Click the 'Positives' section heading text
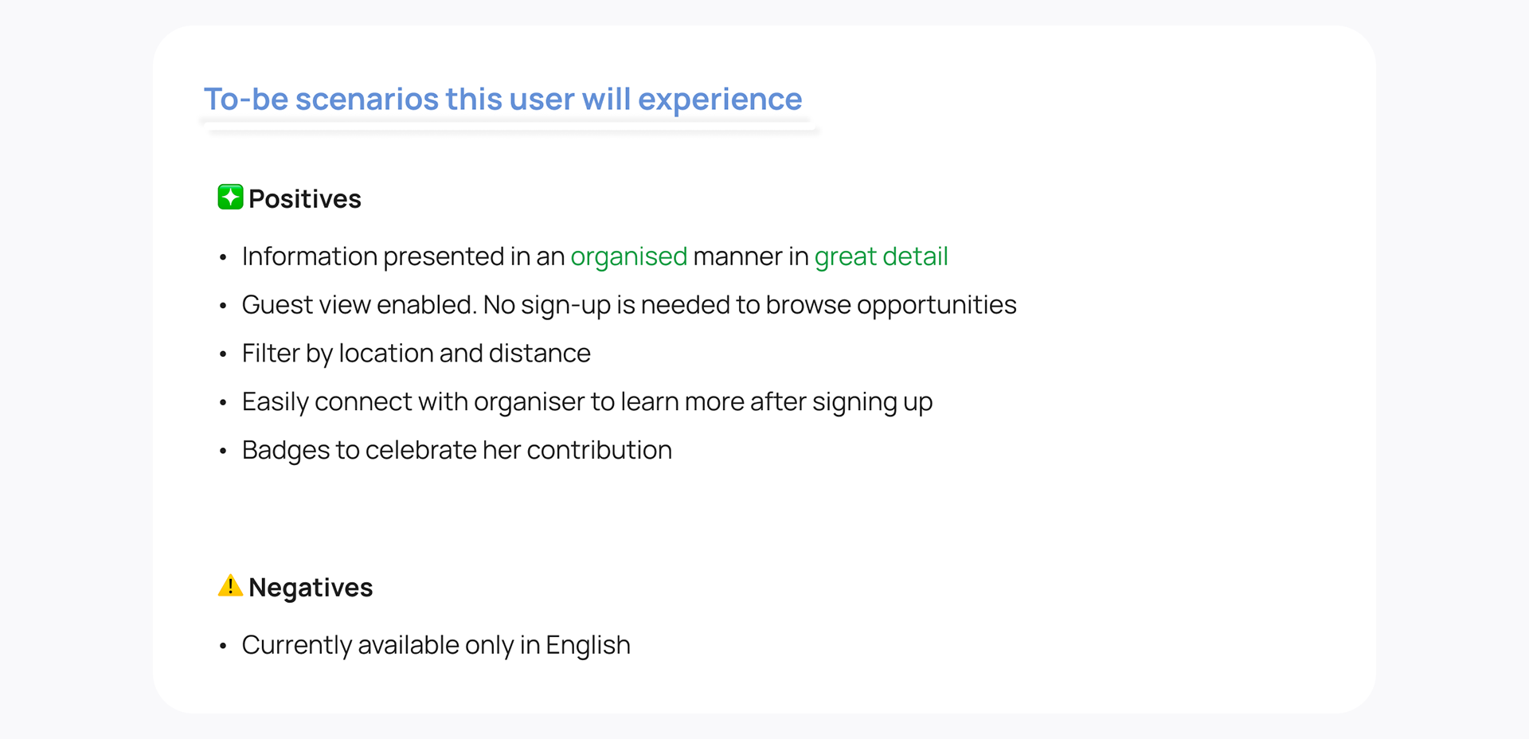This screenshot has width=1529, height=739. pos(304,199)
